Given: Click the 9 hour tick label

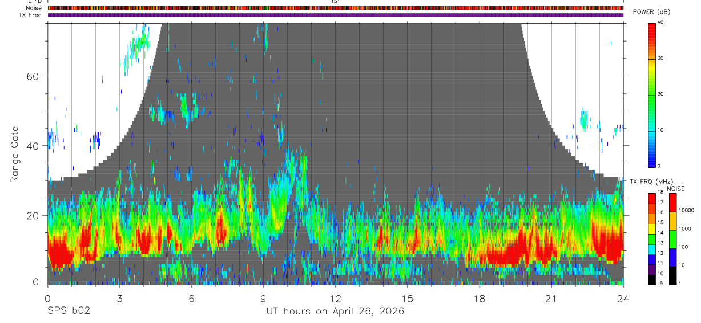Looking at the screenshot, I should [x=264, y=299].
